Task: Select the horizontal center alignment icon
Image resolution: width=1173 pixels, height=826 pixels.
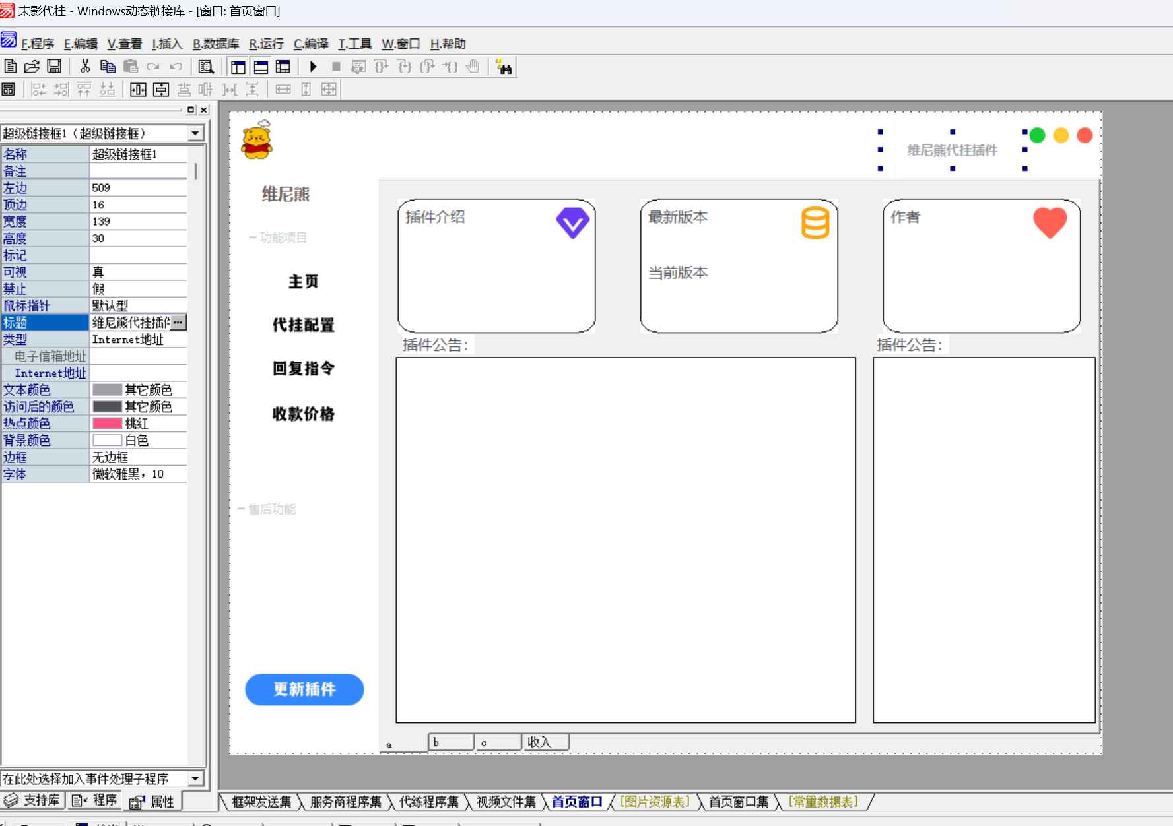Action: pyautogui.click(x=137, y=89)
